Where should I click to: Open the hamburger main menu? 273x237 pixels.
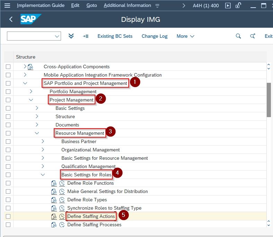coord(7,6)
